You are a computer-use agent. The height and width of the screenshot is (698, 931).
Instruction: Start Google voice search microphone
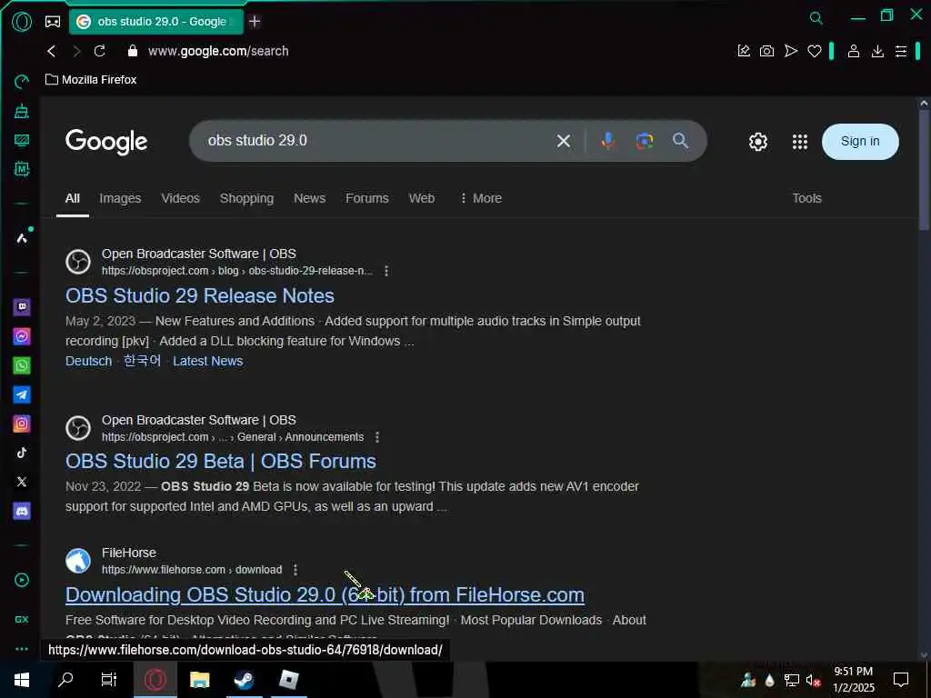point(607,141)
